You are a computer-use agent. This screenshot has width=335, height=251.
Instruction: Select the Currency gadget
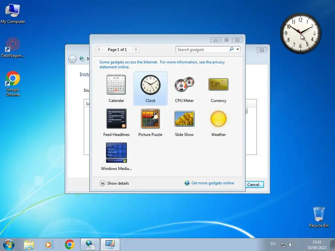218,88
